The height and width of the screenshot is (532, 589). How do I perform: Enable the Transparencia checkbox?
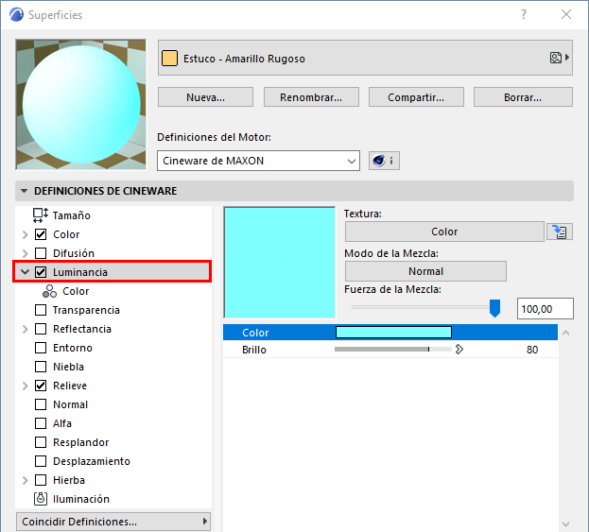point(41,310)
